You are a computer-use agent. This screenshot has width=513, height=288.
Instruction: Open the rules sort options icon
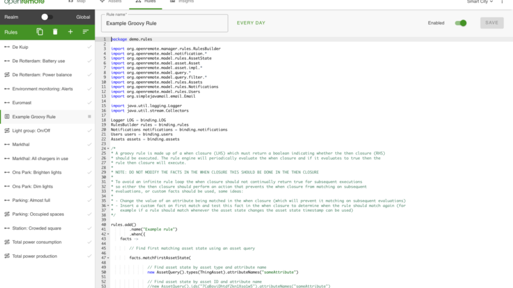(x=85, y=32)
